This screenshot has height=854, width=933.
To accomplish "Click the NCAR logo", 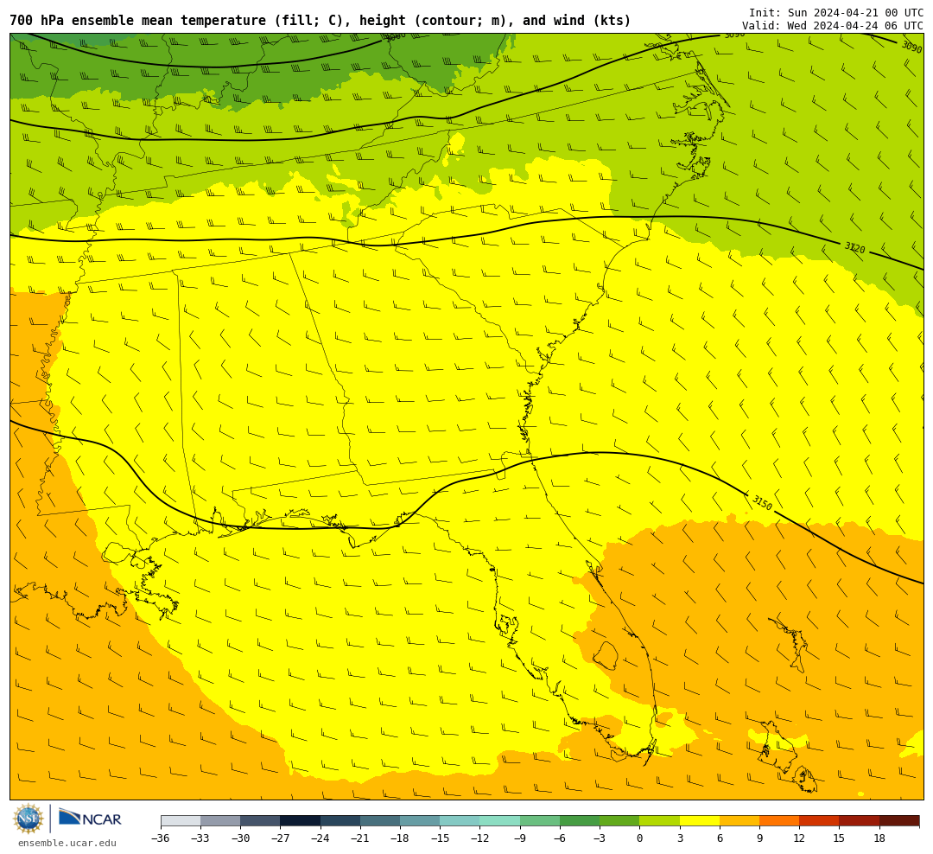I will (x=90, y=818).
